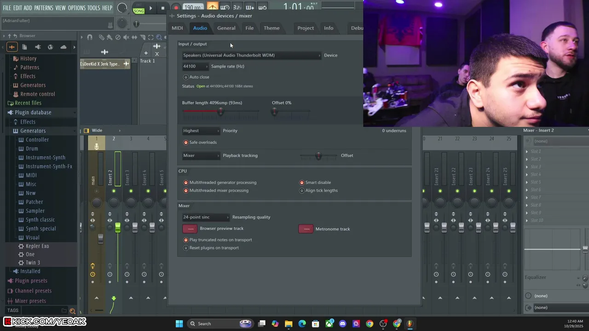Switch to the File settings tab
The height and width of the screenshot is (331, 589).
point(249,28)
